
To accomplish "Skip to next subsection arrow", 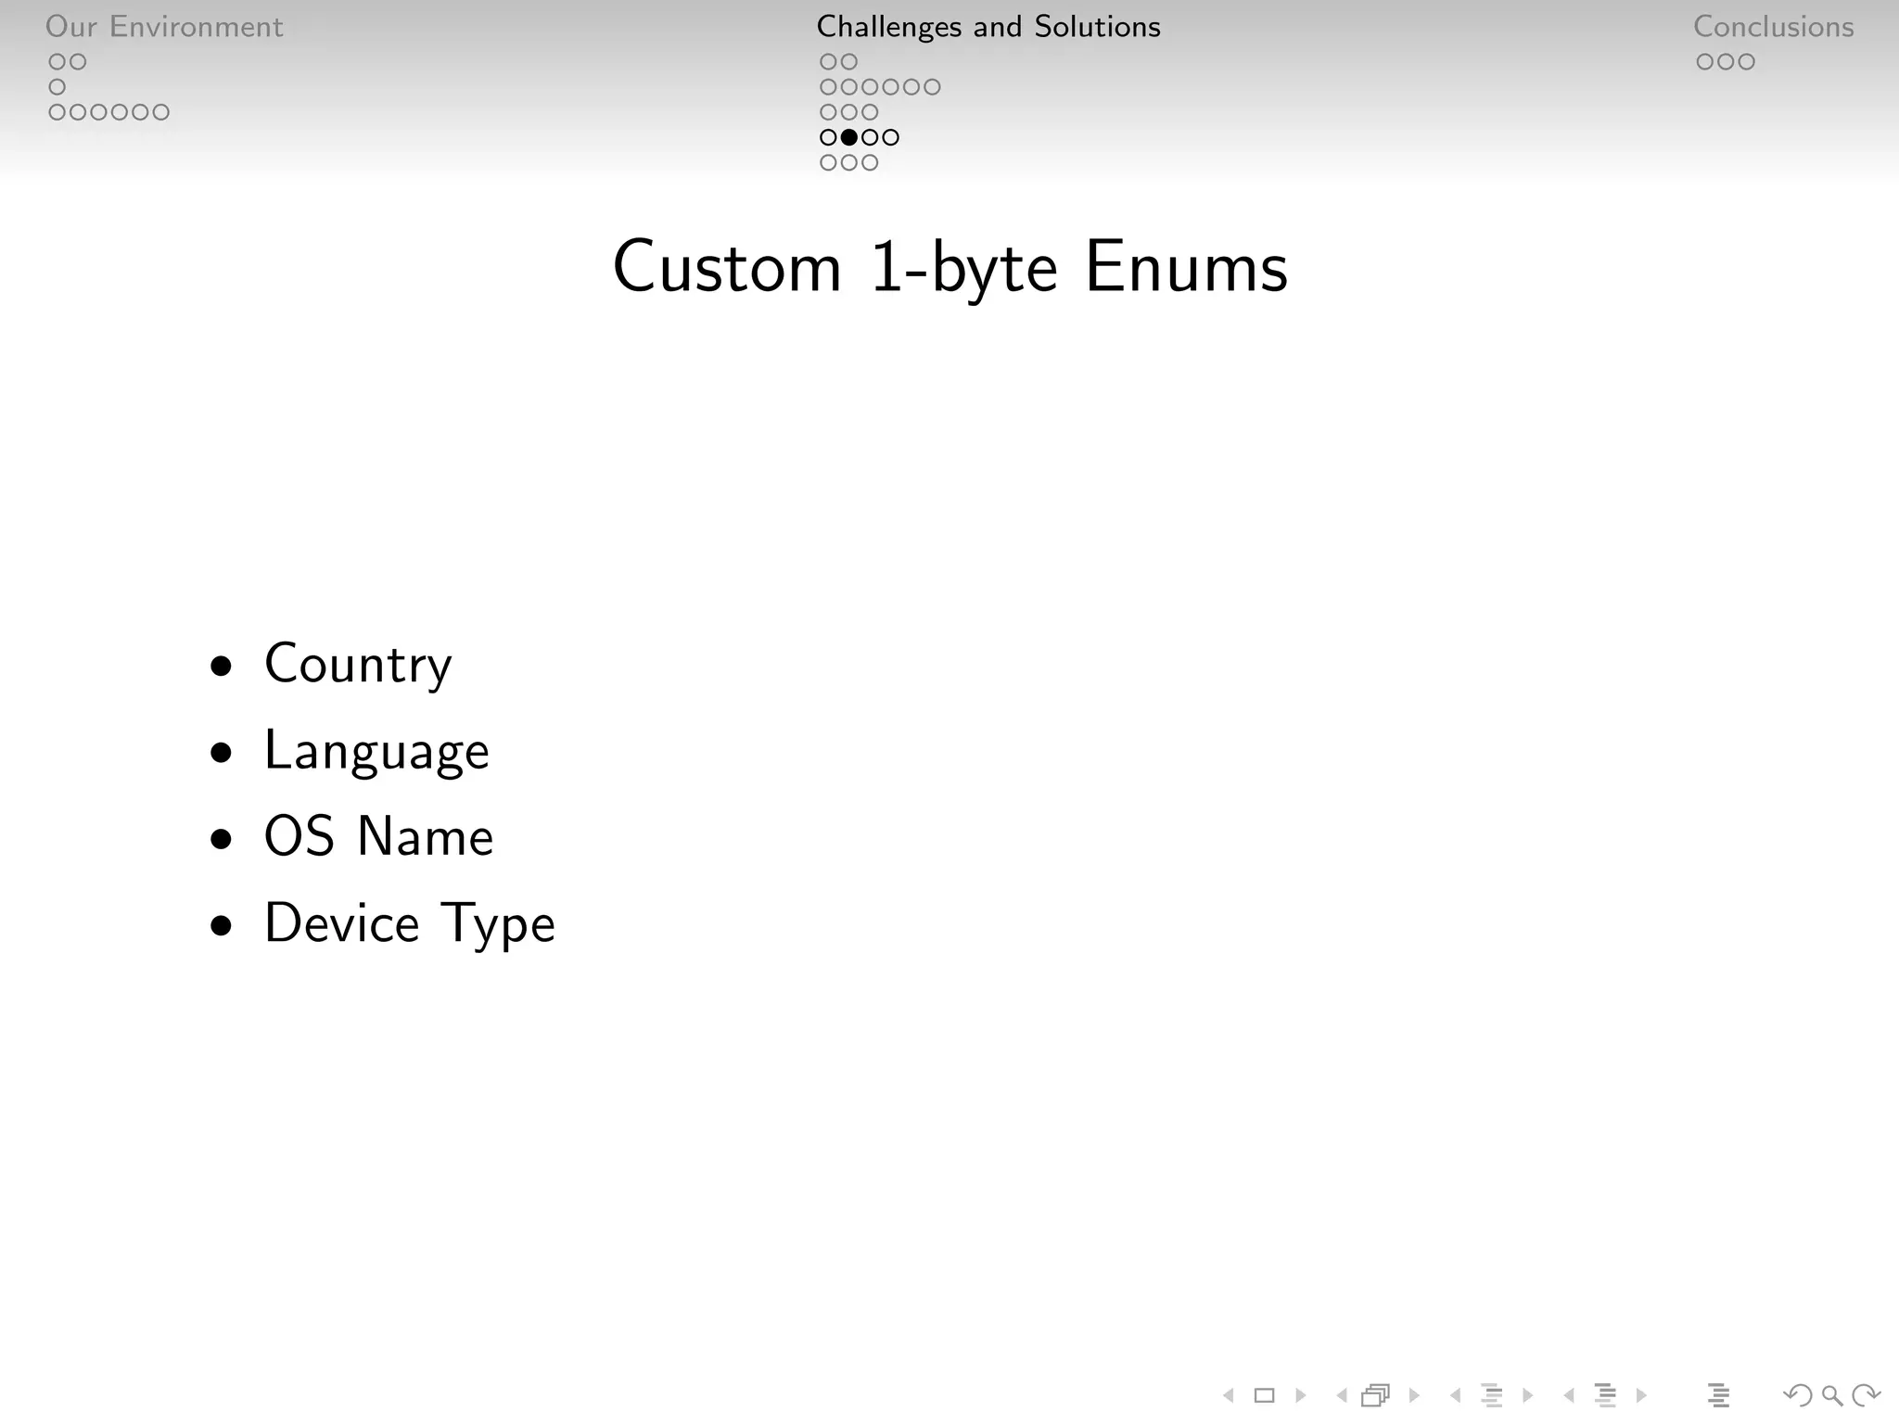I will click(x=1527, y=1395).
